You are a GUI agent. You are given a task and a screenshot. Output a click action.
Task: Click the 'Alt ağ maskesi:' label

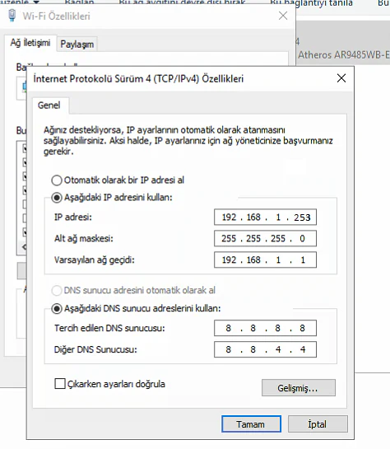84,239
